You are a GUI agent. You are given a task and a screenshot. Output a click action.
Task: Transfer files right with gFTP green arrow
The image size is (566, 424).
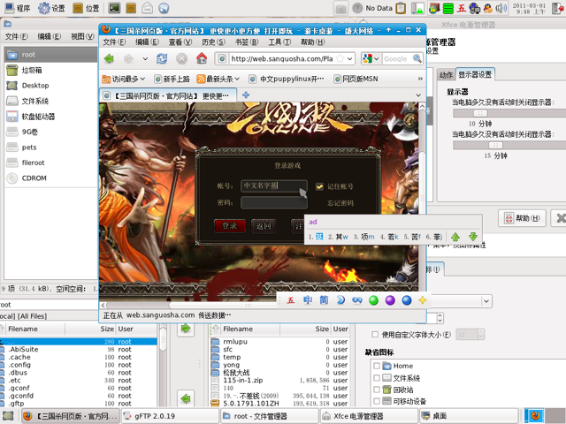(x=186, y=328)
